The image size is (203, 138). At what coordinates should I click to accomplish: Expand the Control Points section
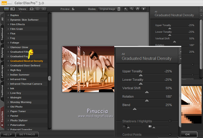(170, 135)
